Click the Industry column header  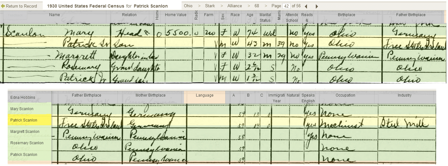(x=404, y=95)
